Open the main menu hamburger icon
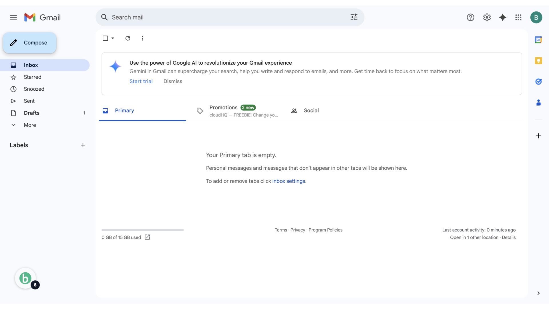 (13, 17)
